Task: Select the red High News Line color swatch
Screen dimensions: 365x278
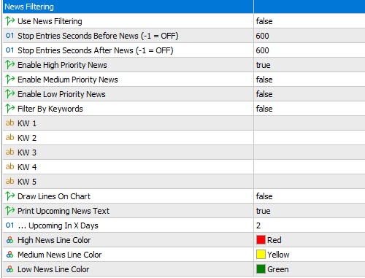Action: [261, 240]
